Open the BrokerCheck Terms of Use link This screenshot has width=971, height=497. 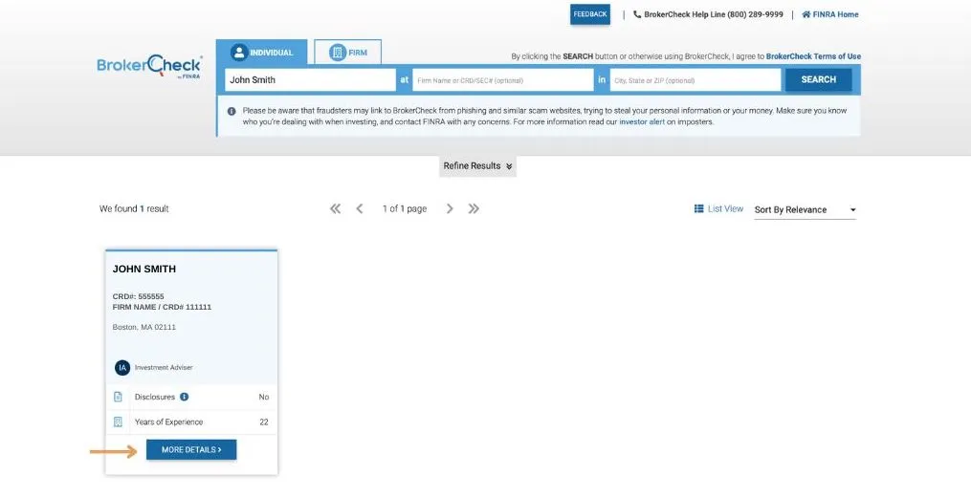(x=813, y=56)
